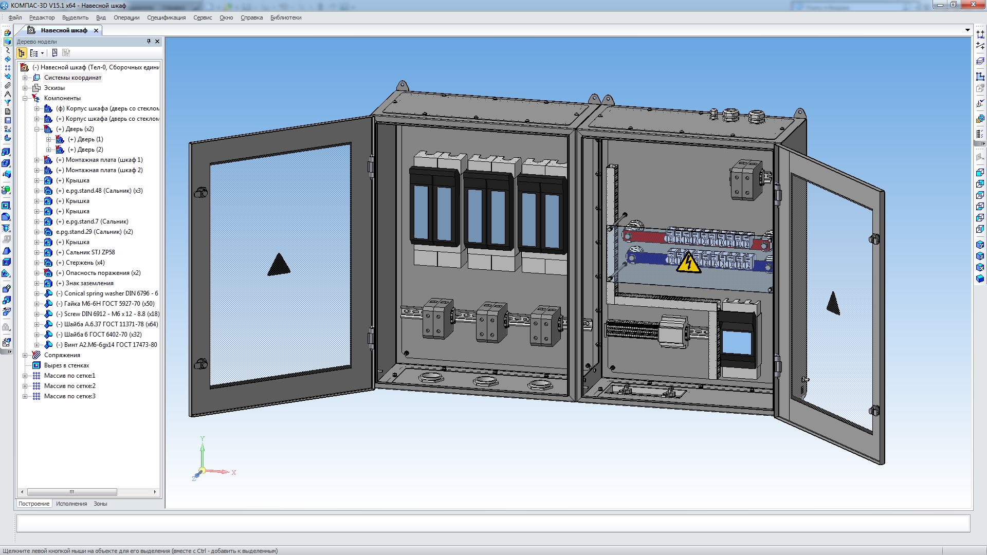Open the filters funnel icon
This screenshot has width=987, height=555.
pyautogui.click(x=7, y=103)
